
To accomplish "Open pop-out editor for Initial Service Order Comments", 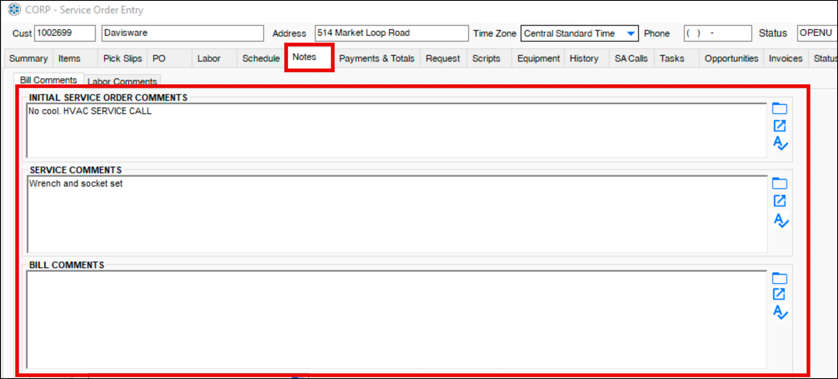I will tap(779, 126).
